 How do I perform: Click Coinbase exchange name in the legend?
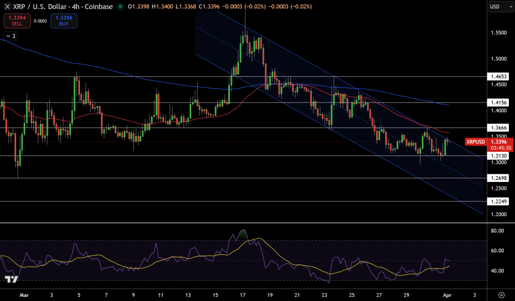[100, 7]
